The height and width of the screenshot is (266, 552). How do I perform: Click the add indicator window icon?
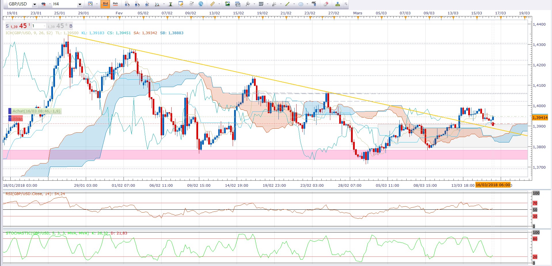click(x=238, y=4)
